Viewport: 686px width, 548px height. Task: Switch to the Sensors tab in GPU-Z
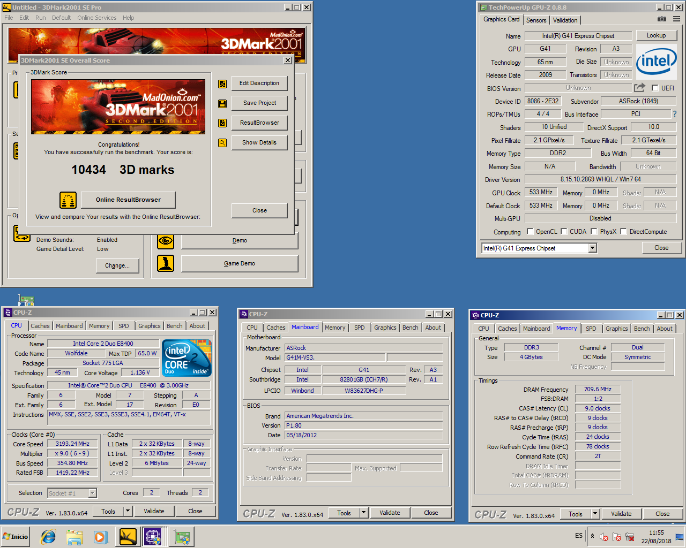click(x=536, y=20)
